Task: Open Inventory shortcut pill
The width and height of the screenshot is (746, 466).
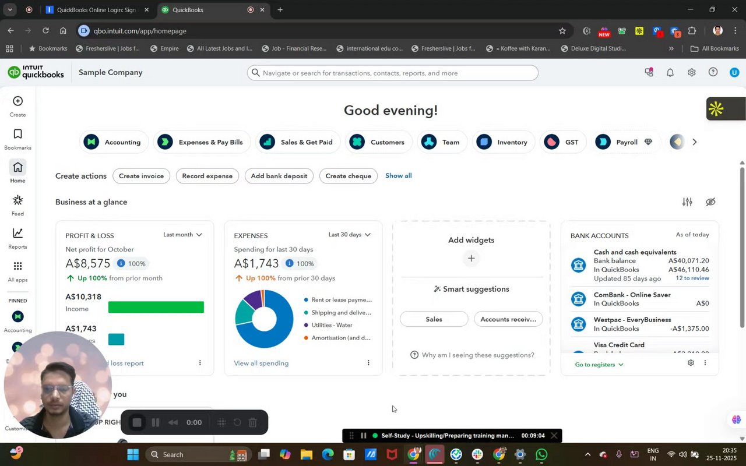Action: click(x=503, y=142)
